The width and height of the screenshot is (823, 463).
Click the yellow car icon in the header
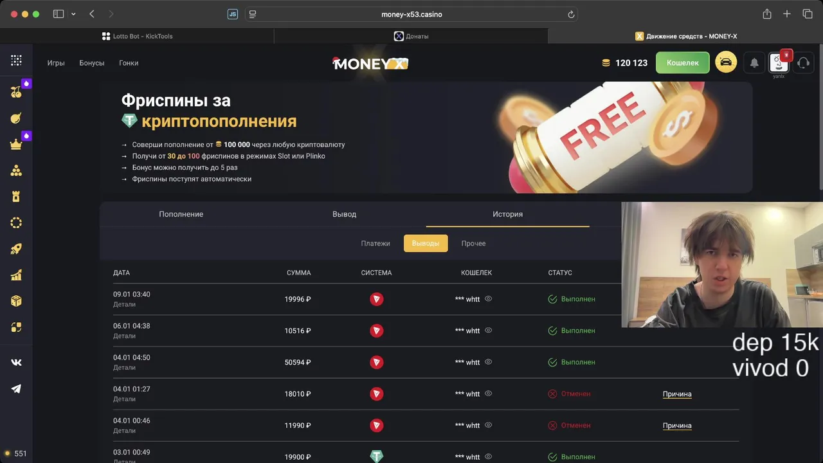click(x=726, y=62)
